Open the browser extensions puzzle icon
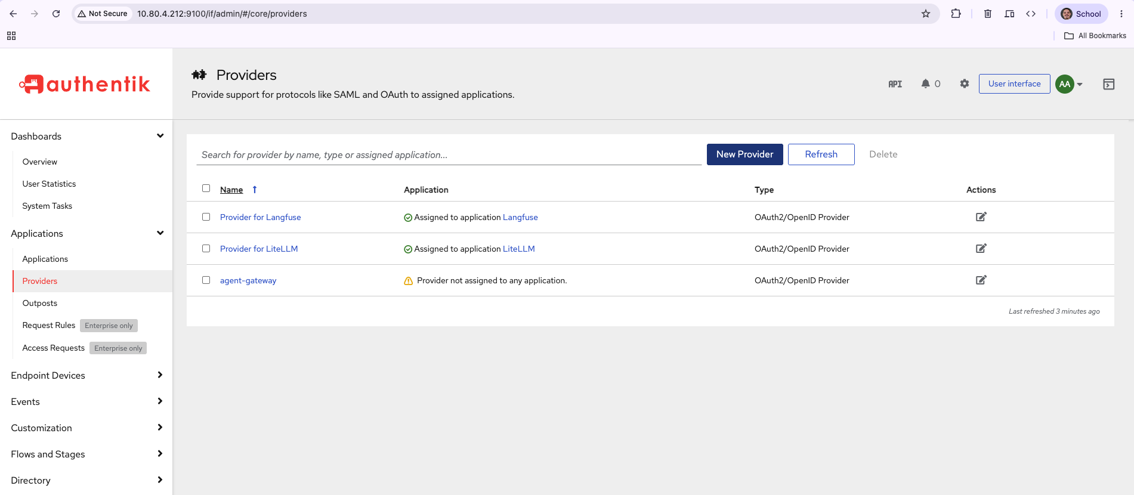This screenshot has height=495, width=1134. pyautogui.click(x=956, y=14)
